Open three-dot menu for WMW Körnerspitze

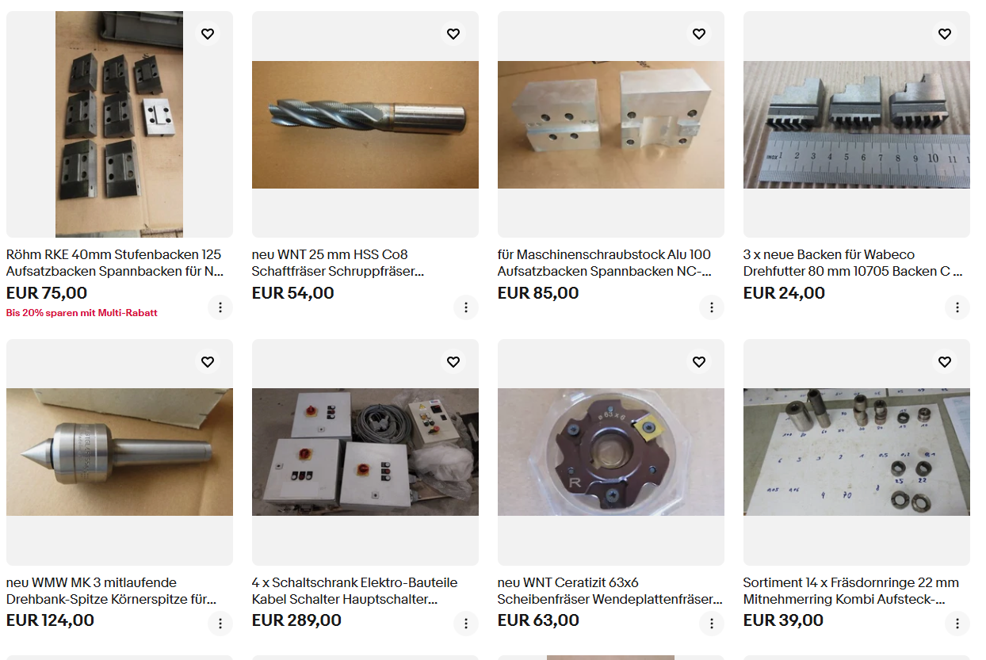click(x=220, y=624)
